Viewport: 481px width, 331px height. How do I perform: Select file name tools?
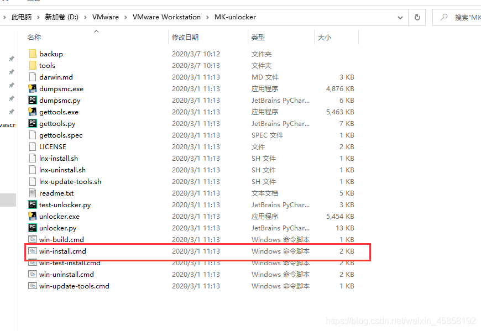47,66
